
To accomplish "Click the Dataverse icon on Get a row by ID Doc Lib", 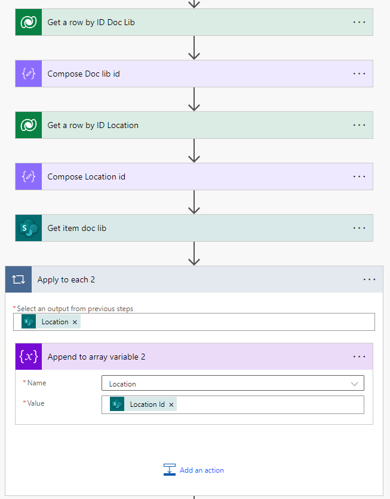I will (29, 22).
